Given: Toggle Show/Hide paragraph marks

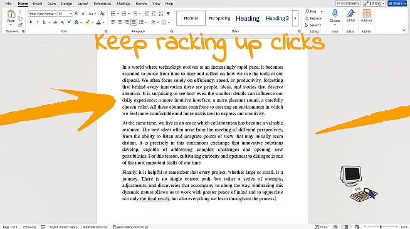Looking at the screenshot, I should [x=169, y=14].
